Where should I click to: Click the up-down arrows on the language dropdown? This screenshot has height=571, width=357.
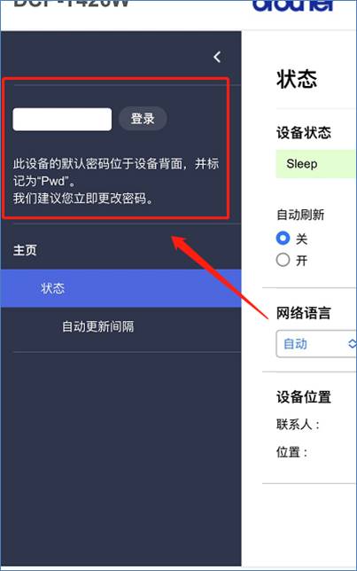352,344
